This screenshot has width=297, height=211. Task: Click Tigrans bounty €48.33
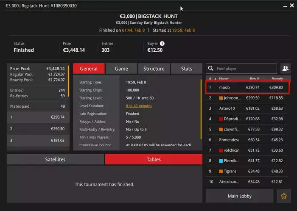coord(277,171)
